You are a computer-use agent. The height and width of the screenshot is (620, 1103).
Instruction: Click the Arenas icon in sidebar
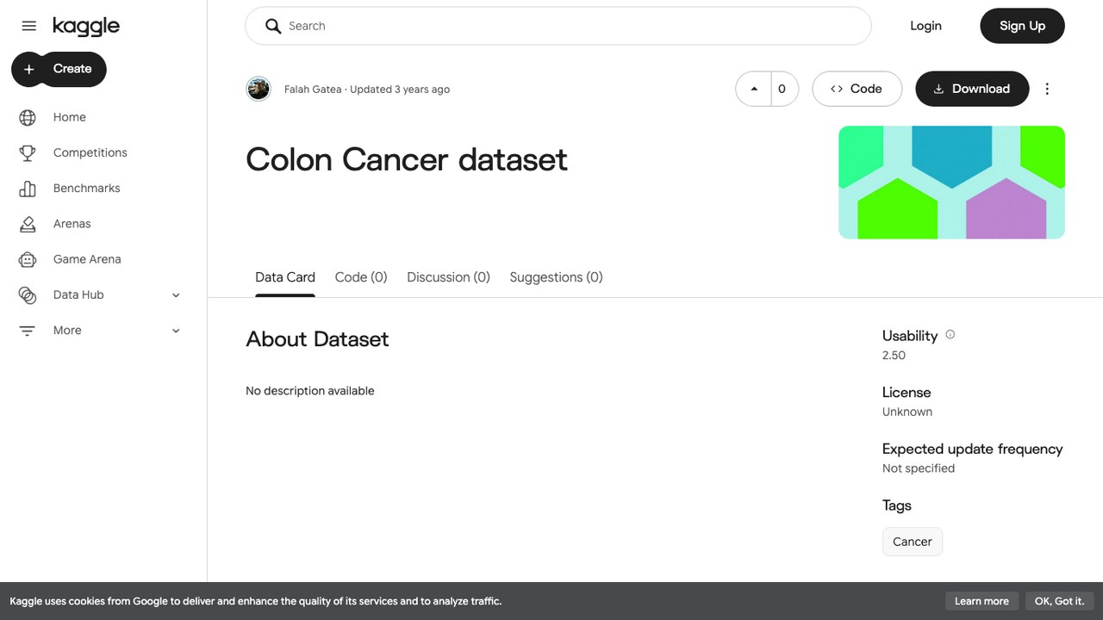coord(28,224)
